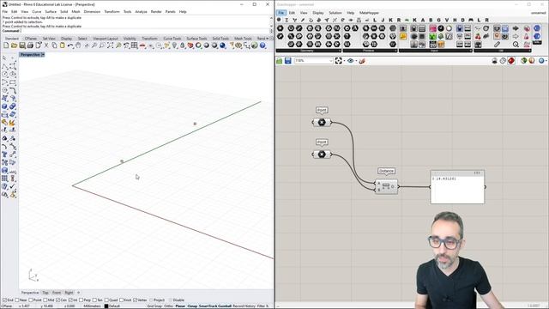Click the padlock icon in Rhino toolbar
The image size is (549, 309).
183,45
